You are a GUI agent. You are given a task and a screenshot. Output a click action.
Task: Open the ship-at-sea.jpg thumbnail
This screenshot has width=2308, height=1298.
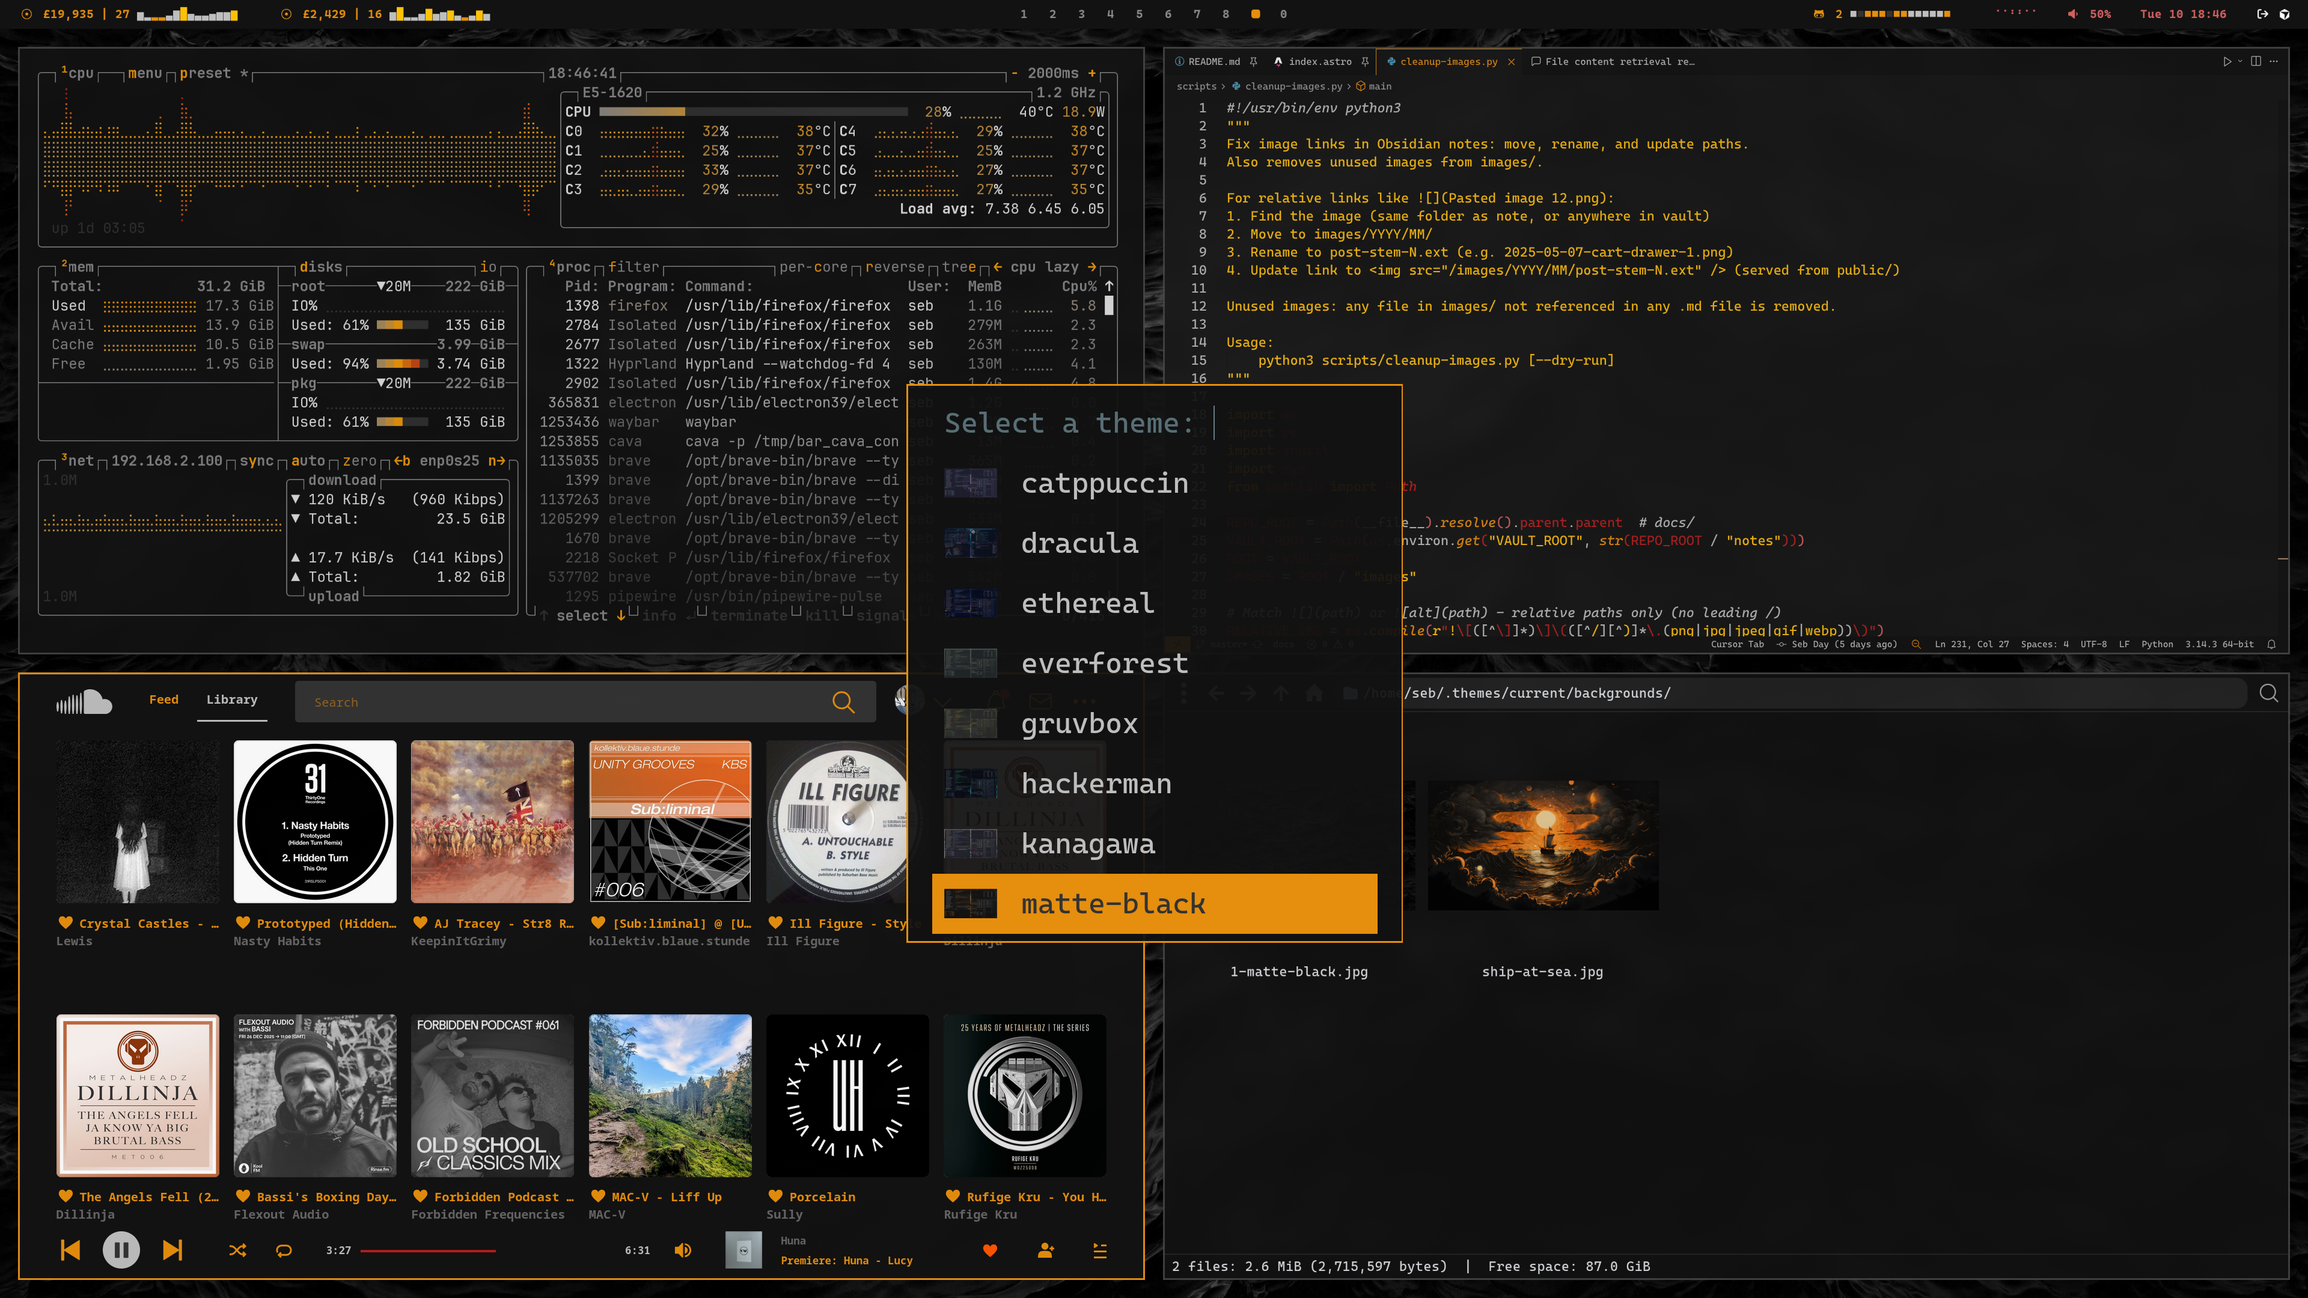point(1542,845)
